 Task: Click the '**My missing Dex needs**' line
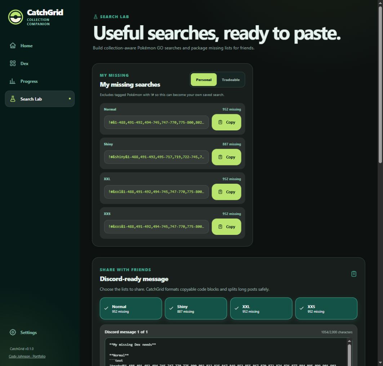point(132,345)
